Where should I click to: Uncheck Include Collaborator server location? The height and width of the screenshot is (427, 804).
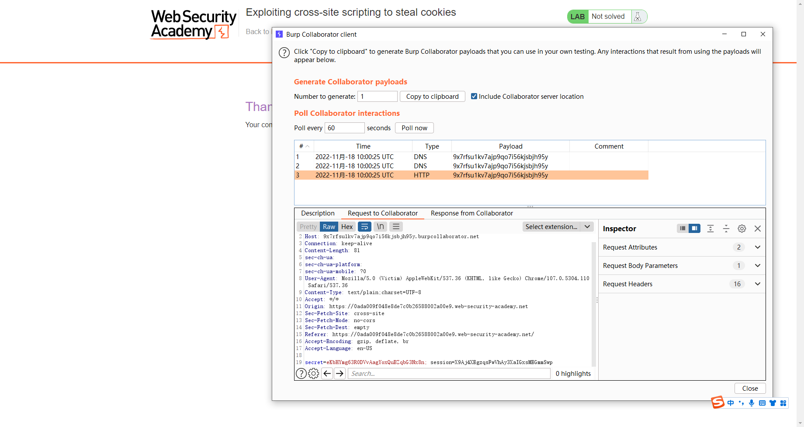click(474, 96)
